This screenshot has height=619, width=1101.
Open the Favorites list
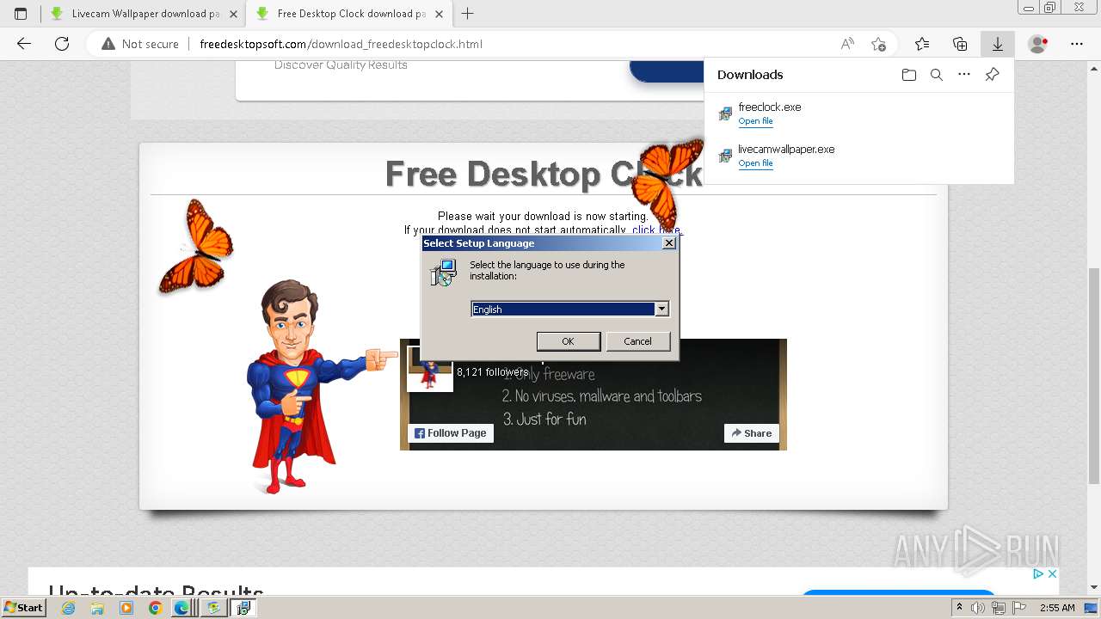coord(922,44)
